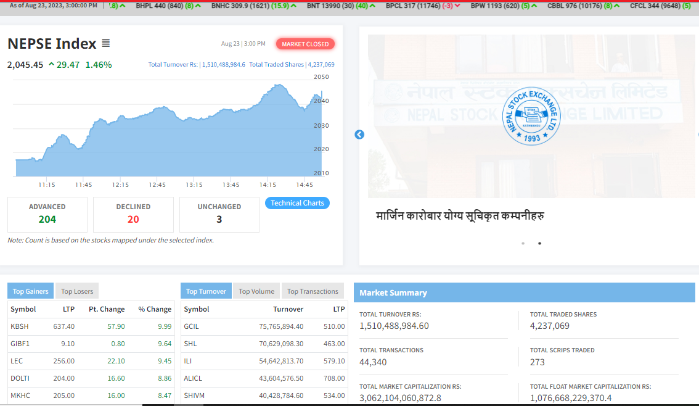Screen dimensions: 699x406
Task: Click the BPW ticker entry in the marquee
Action: [x=504, y=6]
